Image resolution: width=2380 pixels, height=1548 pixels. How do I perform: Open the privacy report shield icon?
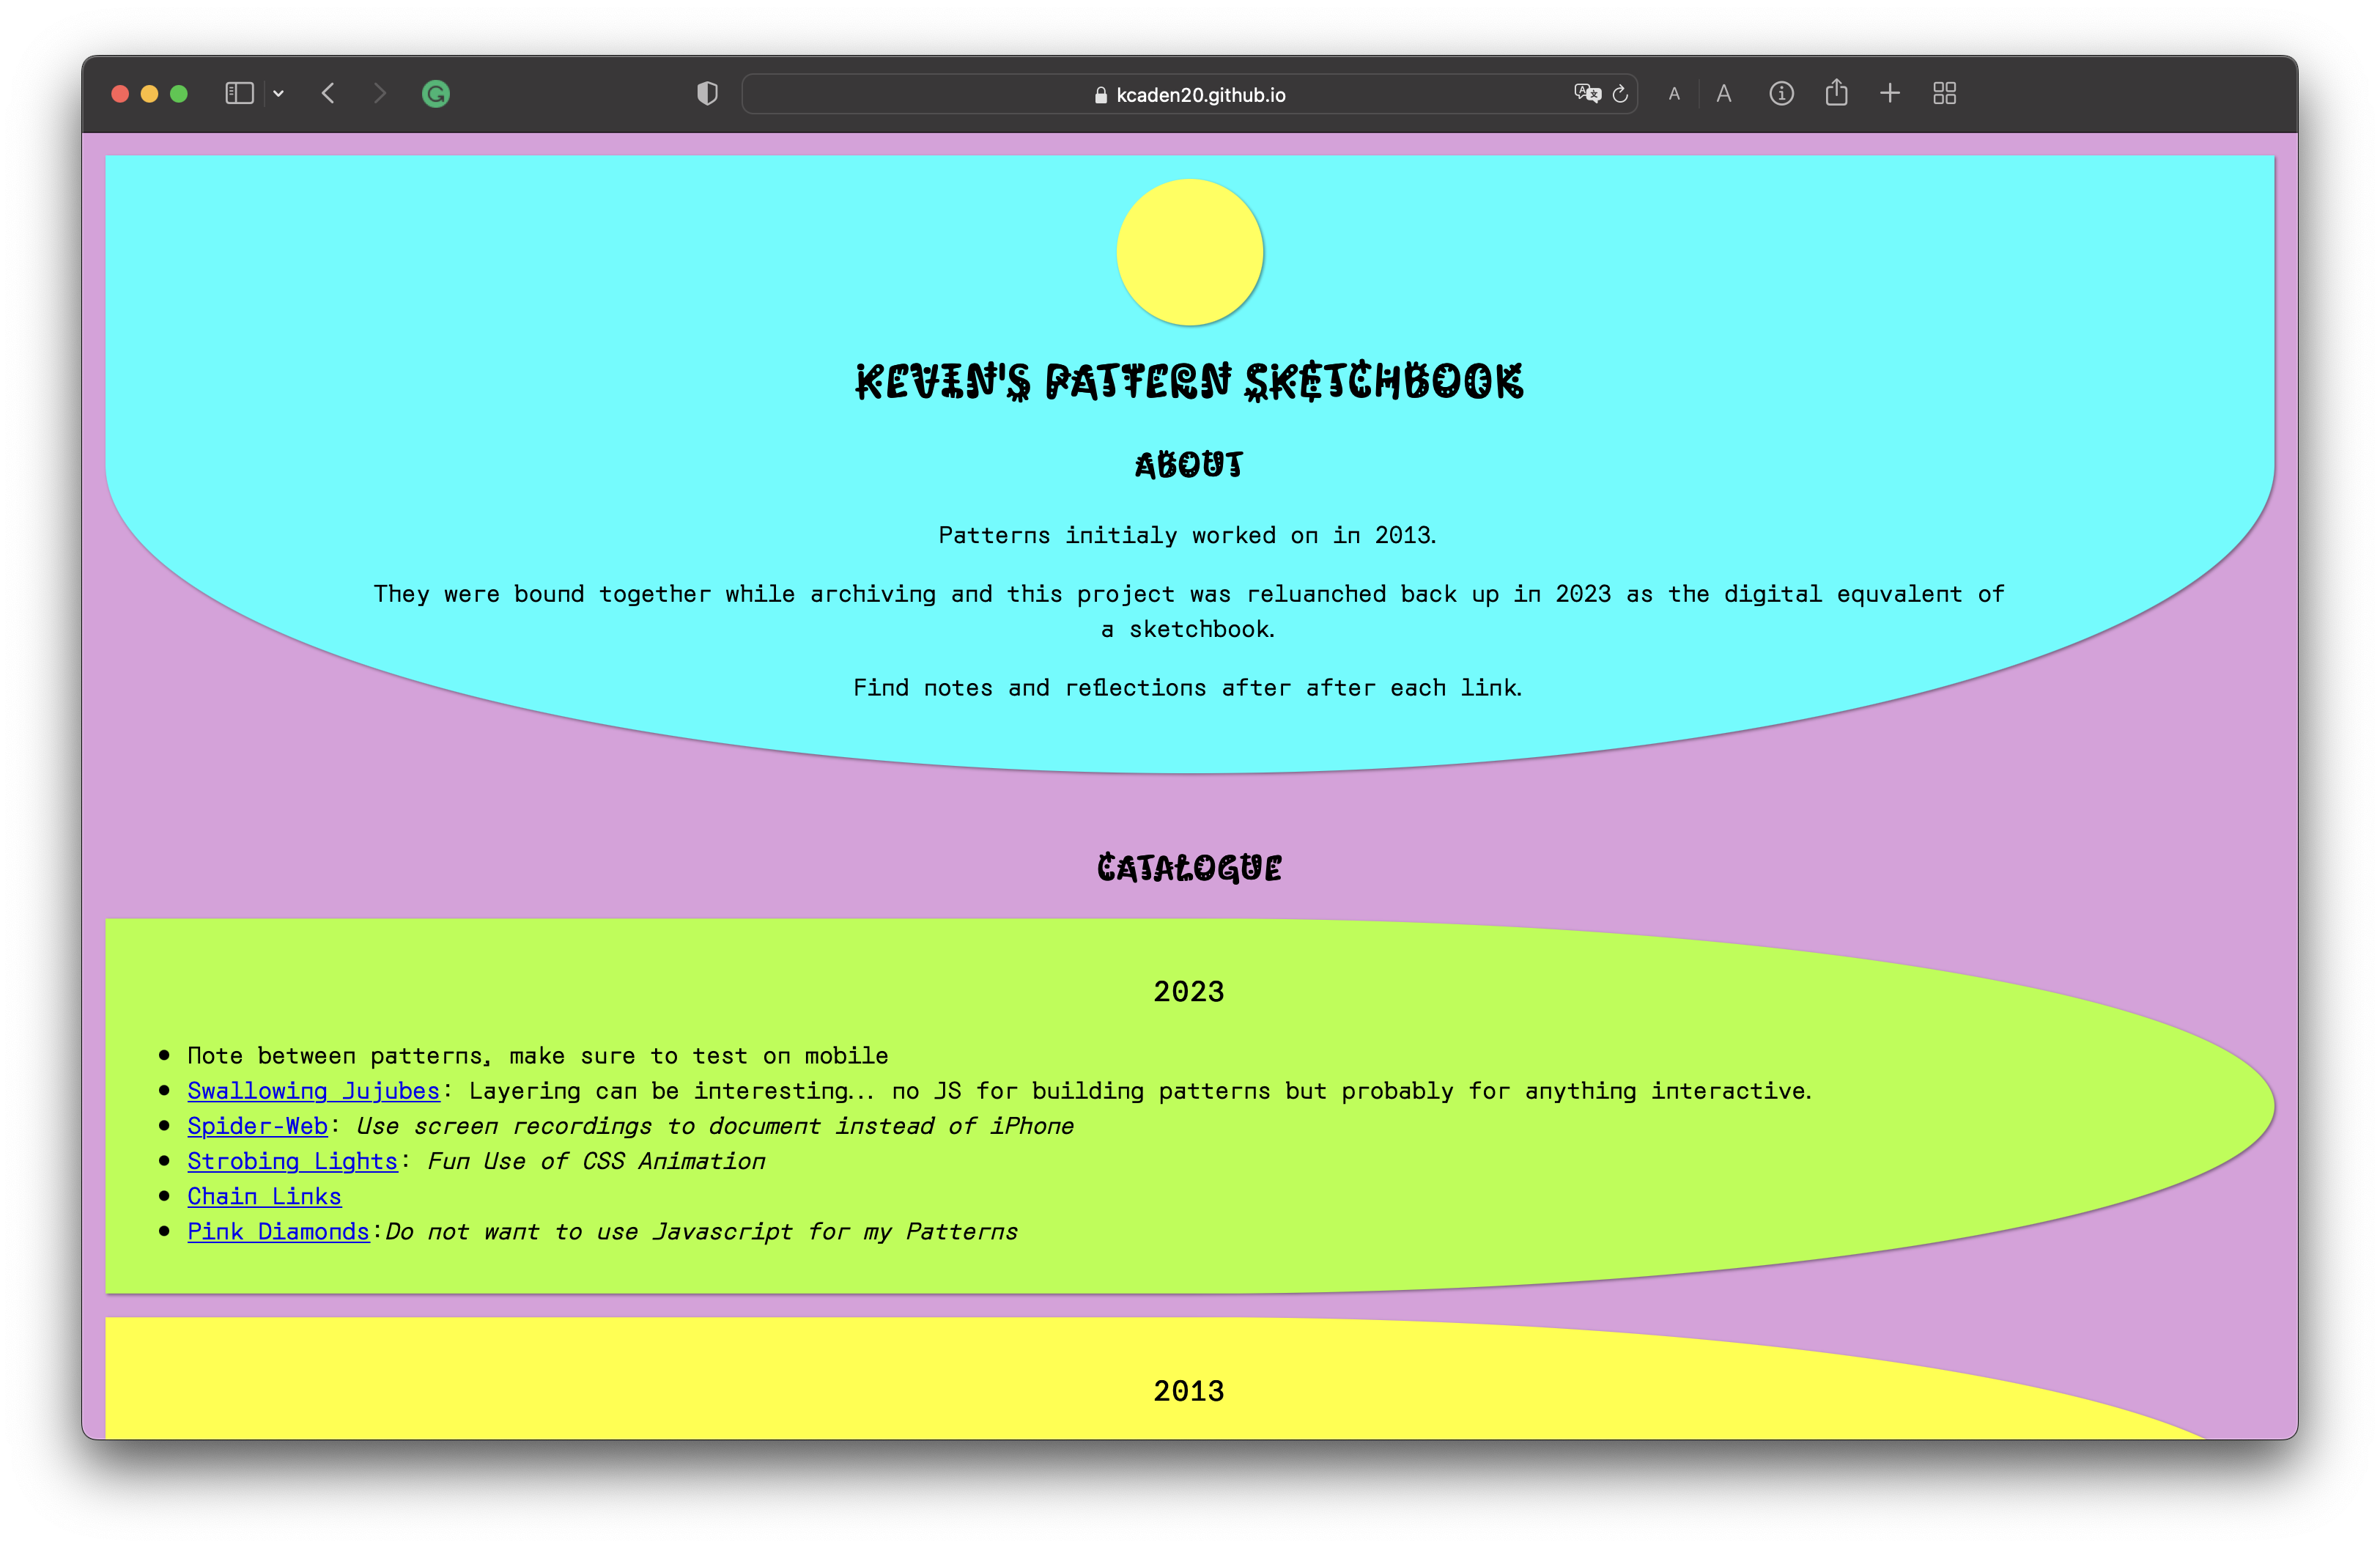(707, 94)
